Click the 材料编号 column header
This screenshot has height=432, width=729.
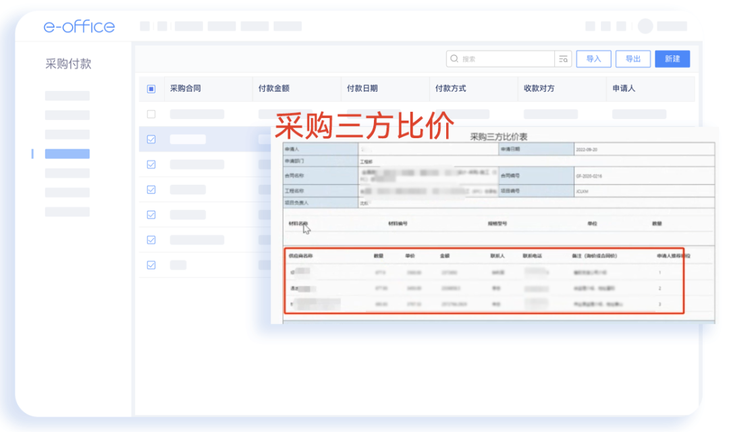pyautogui.click(x=398, y=224)
